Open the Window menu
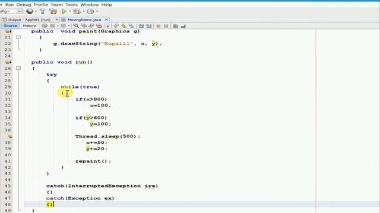This screenshot has width=380, height=213. coord(90,5)
